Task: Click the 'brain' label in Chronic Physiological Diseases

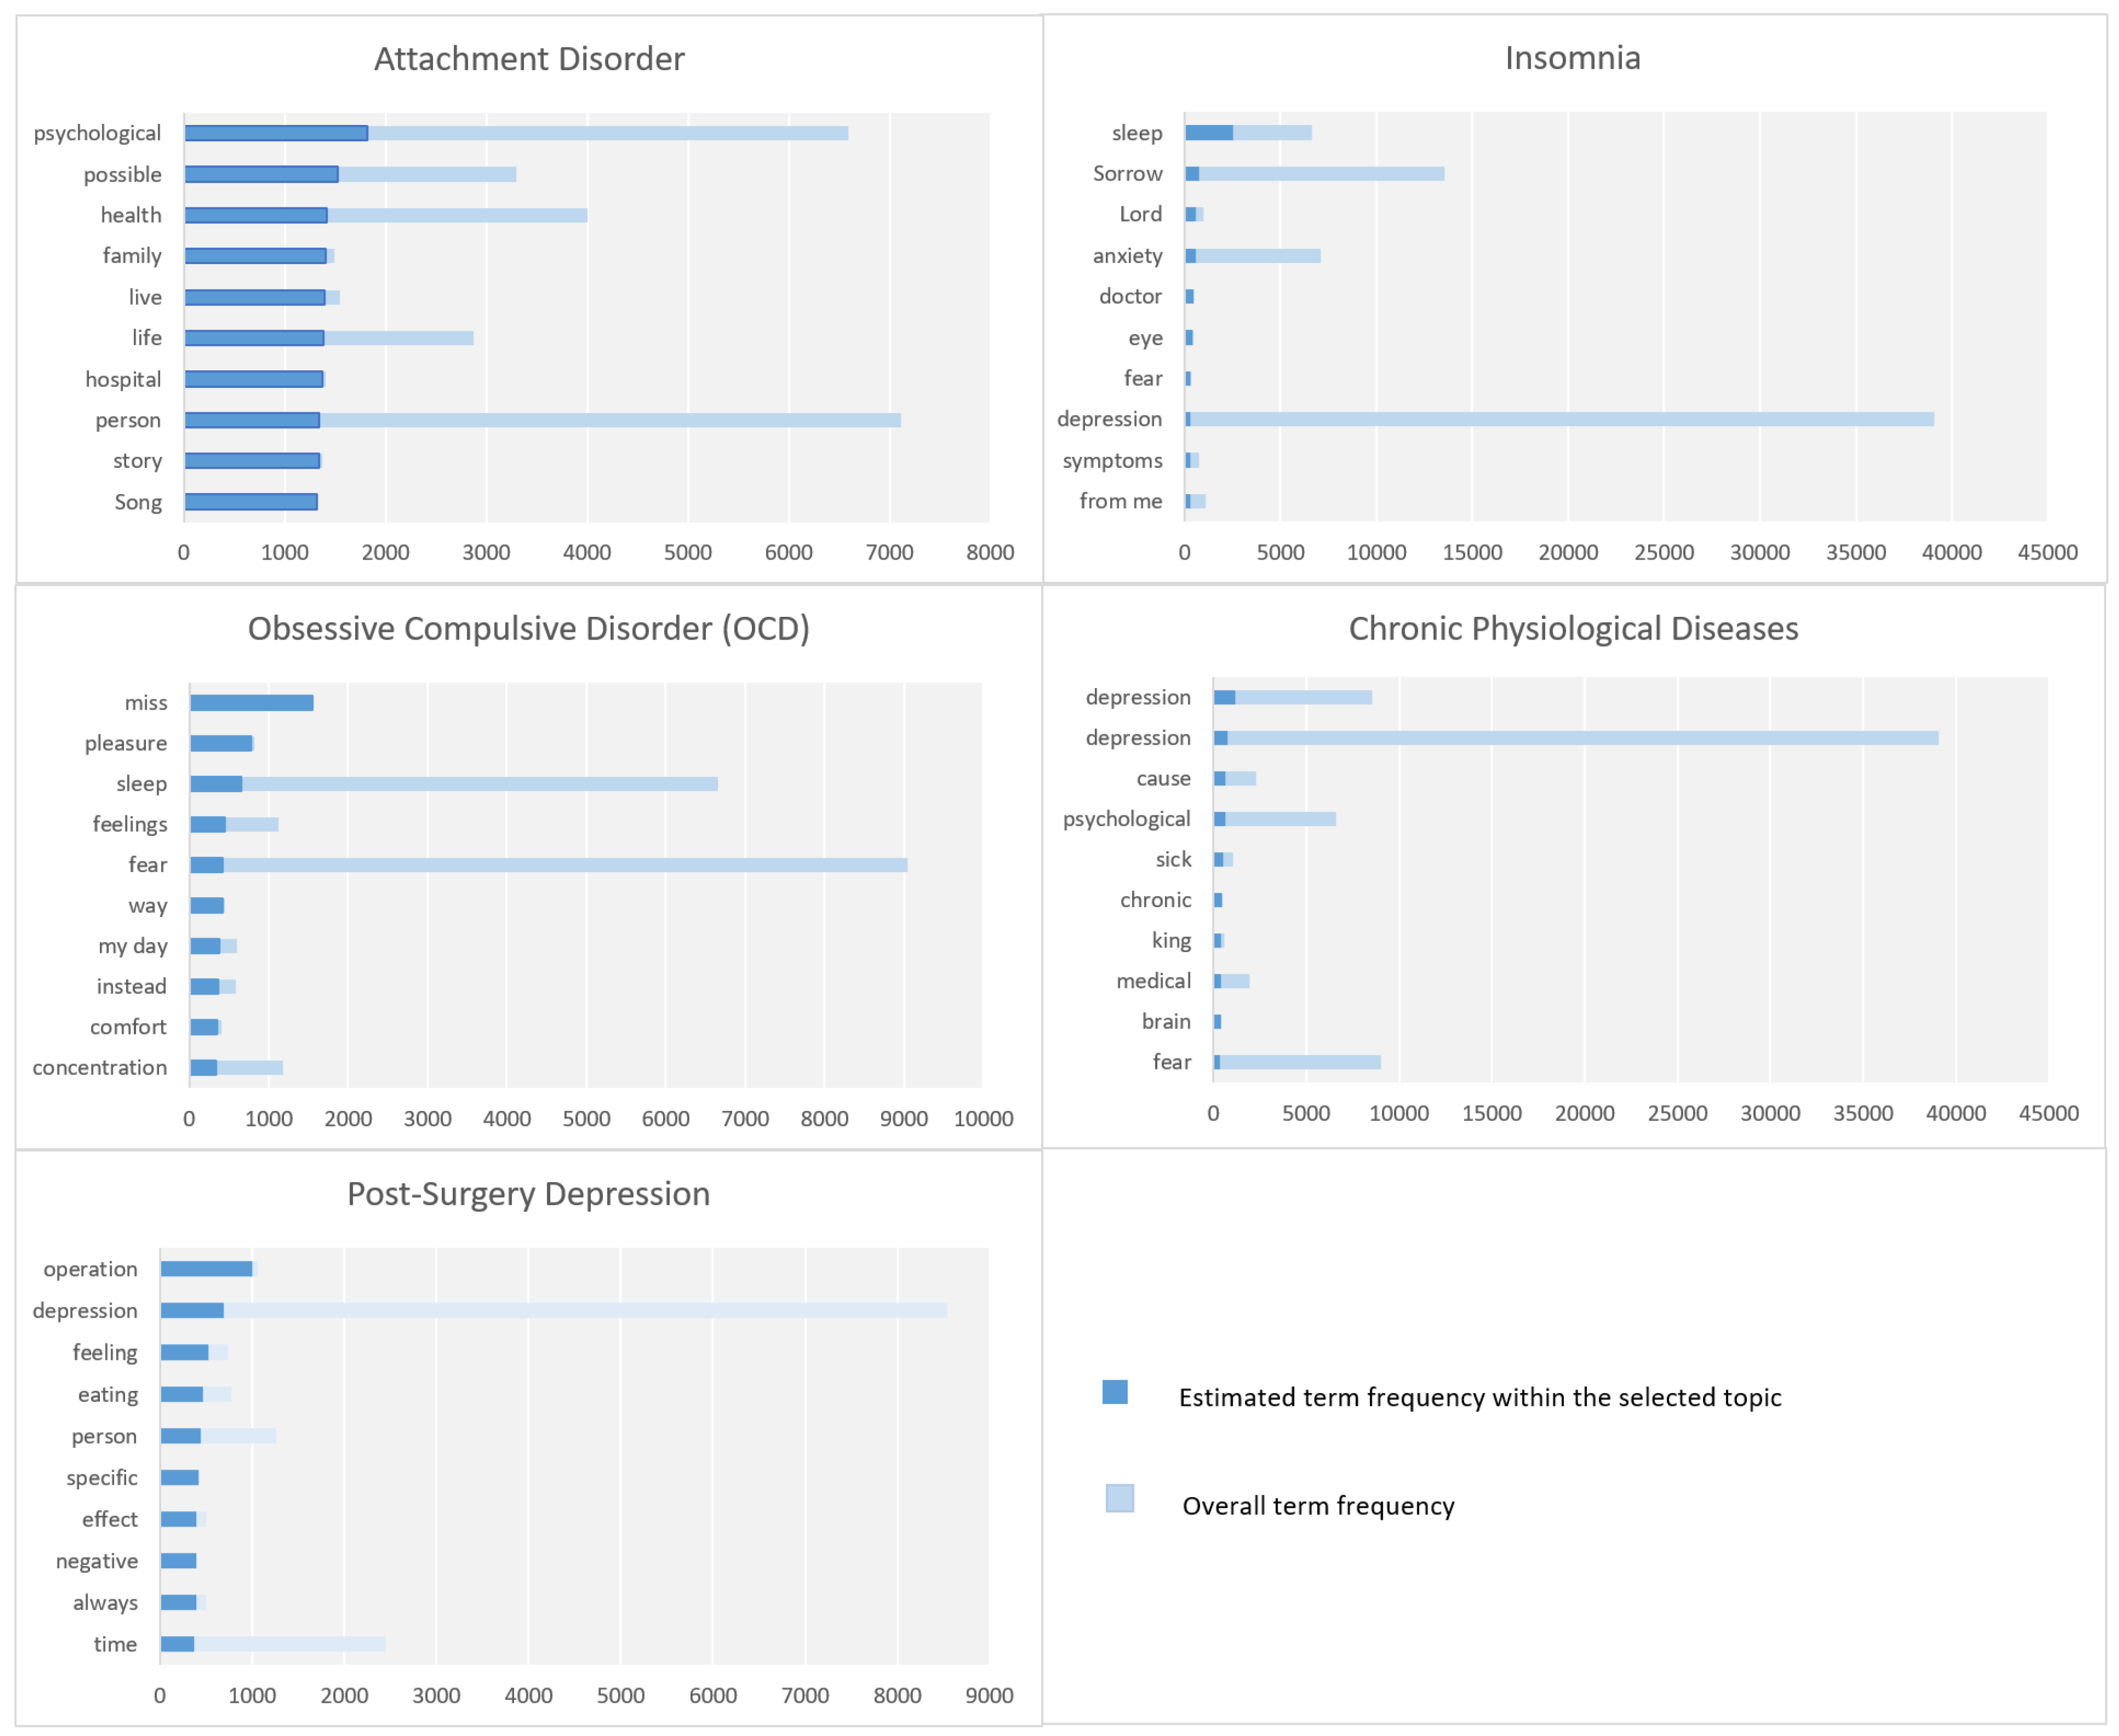Action: pos(1166,1021)
